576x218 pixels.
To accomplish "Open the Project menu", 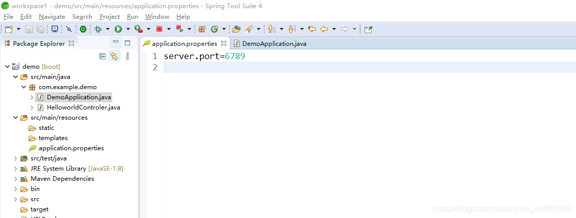I will click(x=110, y=16).
